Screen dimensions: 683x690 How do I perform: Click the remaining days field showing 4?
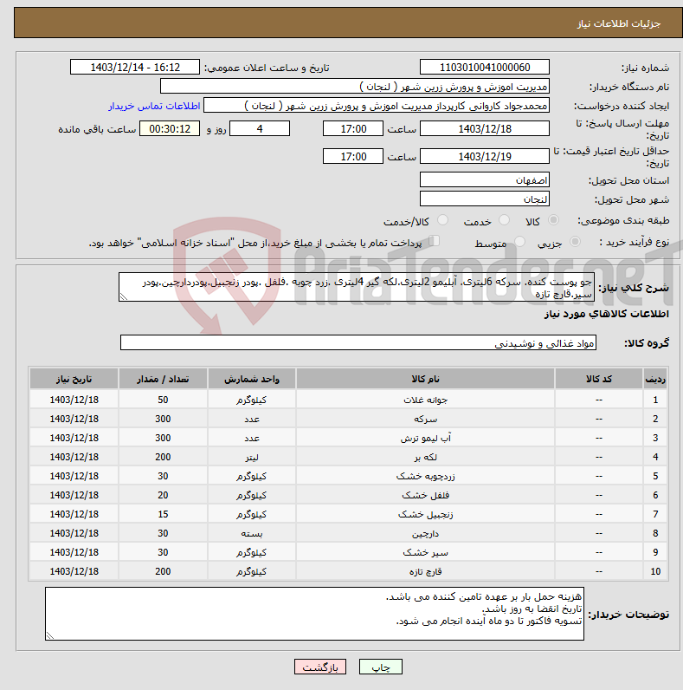point(260,129)
